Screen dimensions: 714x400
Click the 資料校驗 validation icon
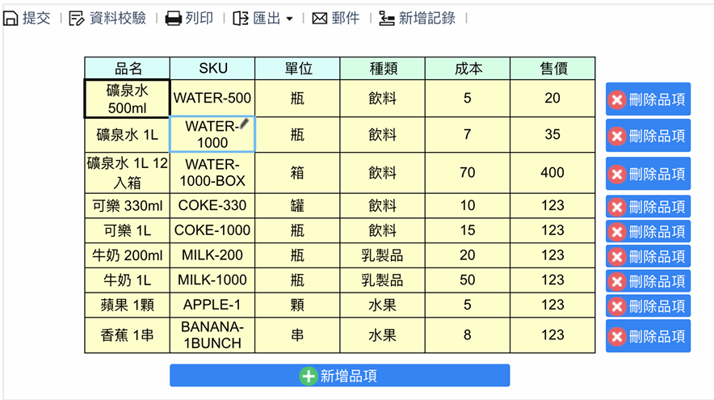77,19
